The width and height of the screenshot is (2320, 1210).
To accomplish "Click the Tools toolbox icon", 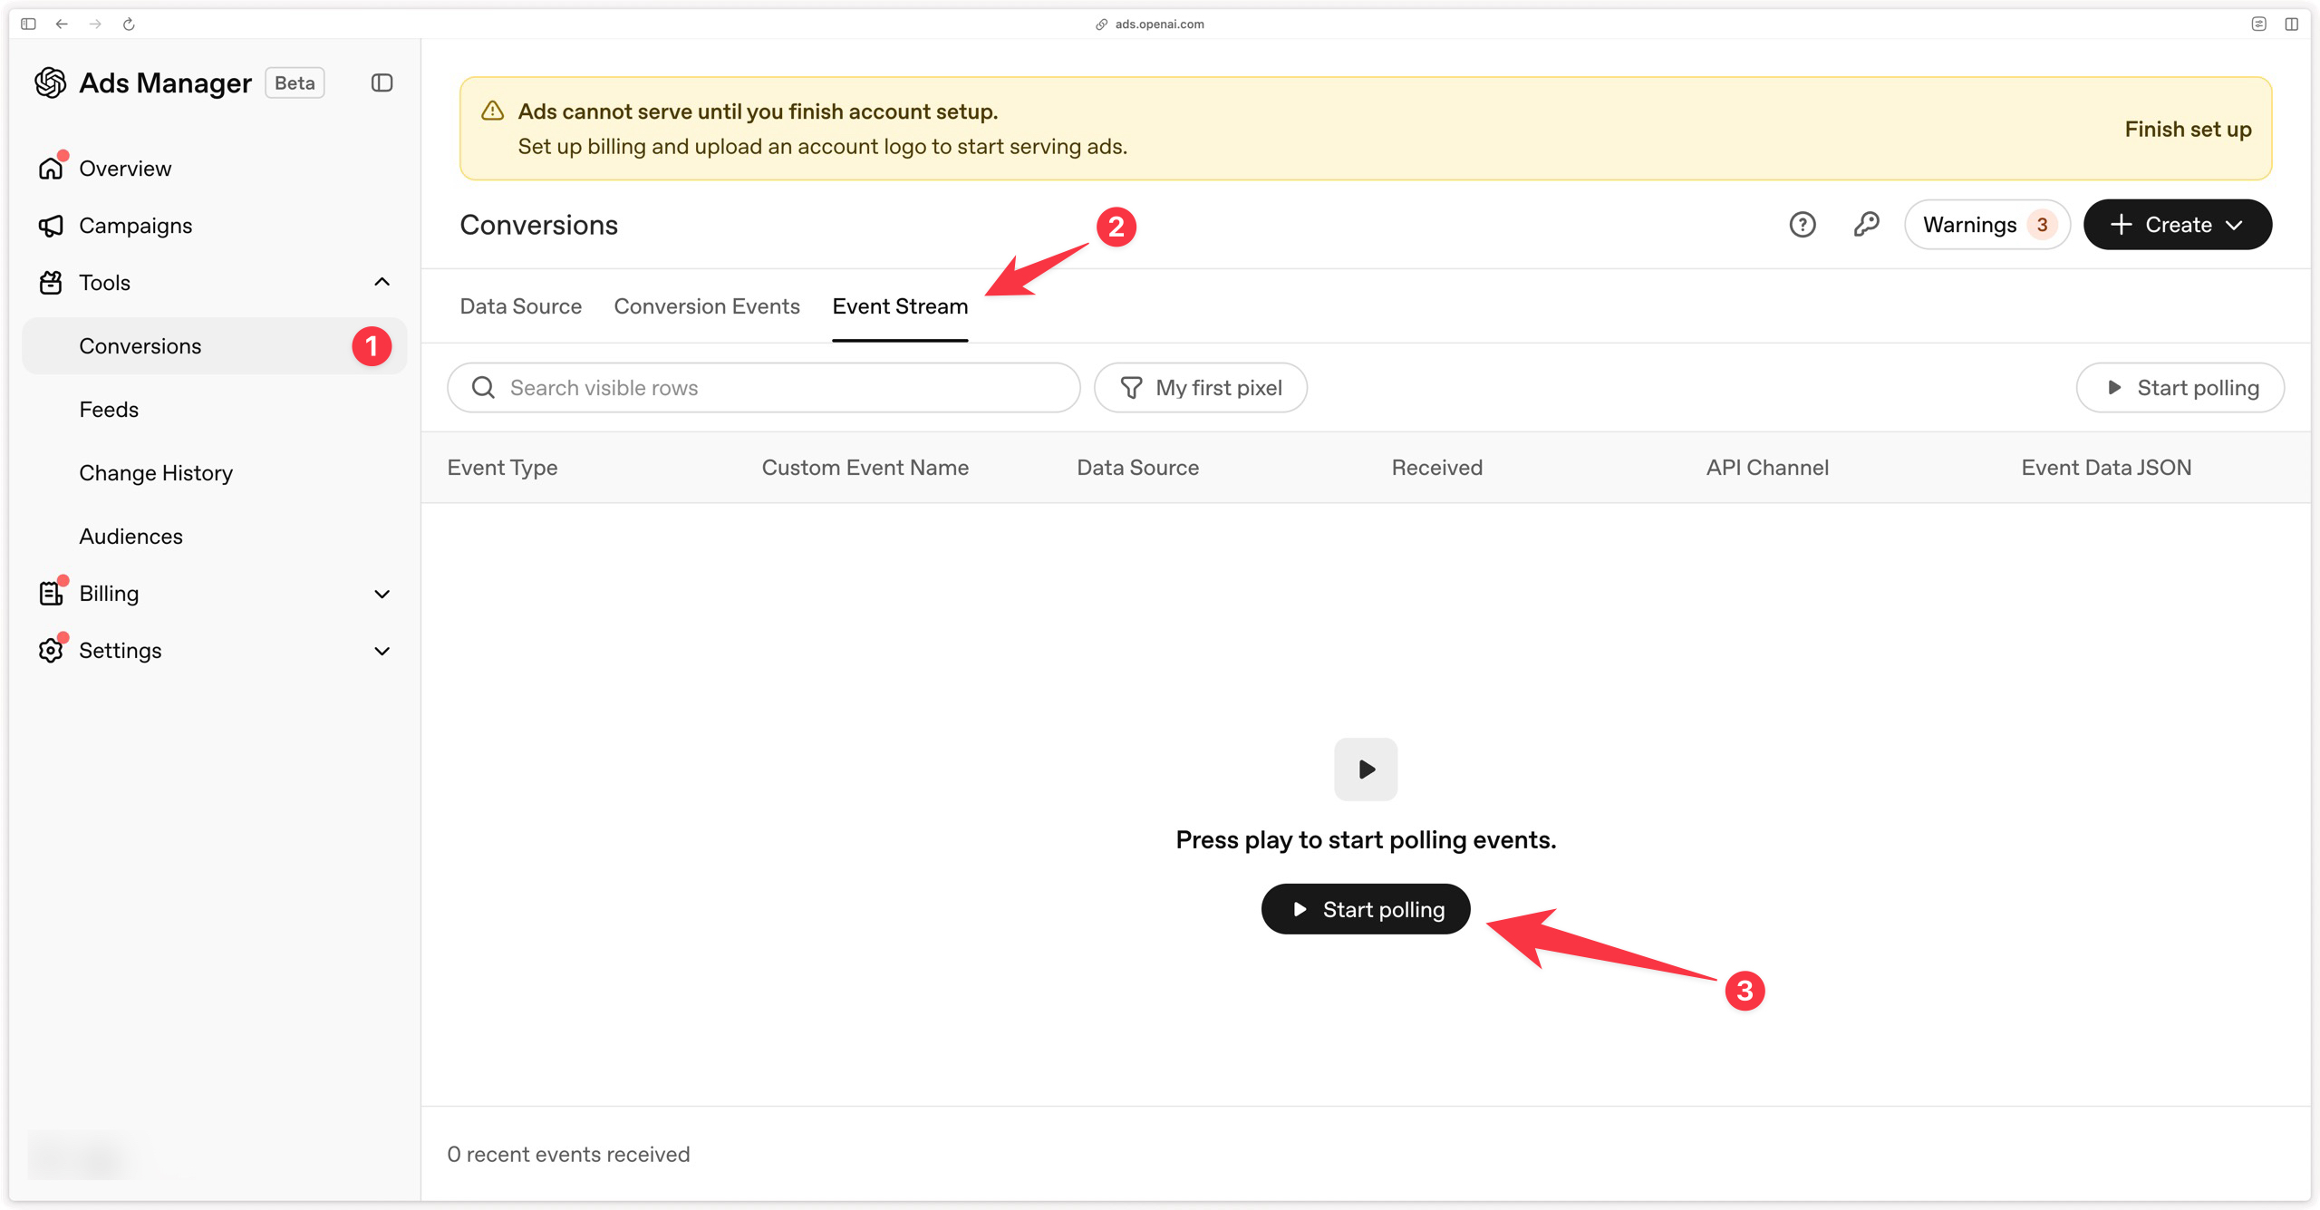I will pyautogui.click(x=51, y=283).
